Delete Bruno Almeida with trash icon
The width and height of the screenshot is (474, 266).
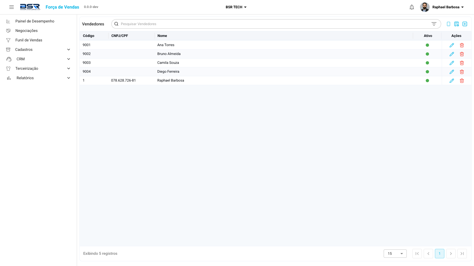(462, 54)
